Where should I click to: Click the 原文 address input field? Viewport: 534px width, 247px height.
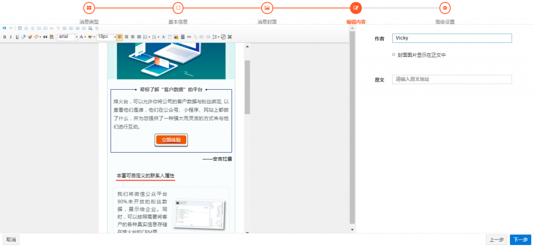[452, 79]
